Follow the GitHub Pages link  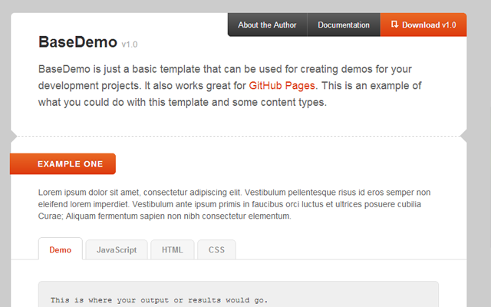pos(282,87)
